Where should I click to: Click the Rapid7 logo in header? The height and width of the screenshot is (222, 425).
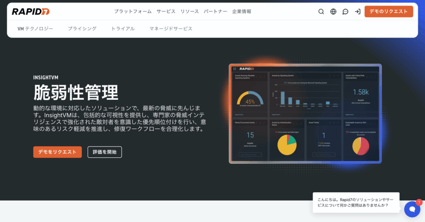coord(31,11)
